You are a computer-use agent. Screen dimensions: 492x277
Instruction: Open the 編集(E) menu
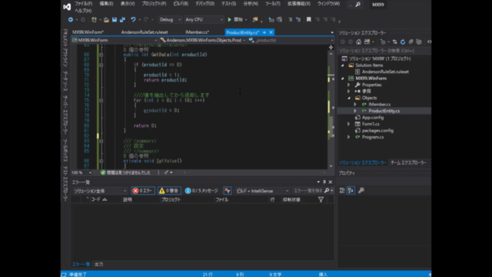(x=106, y=4)
